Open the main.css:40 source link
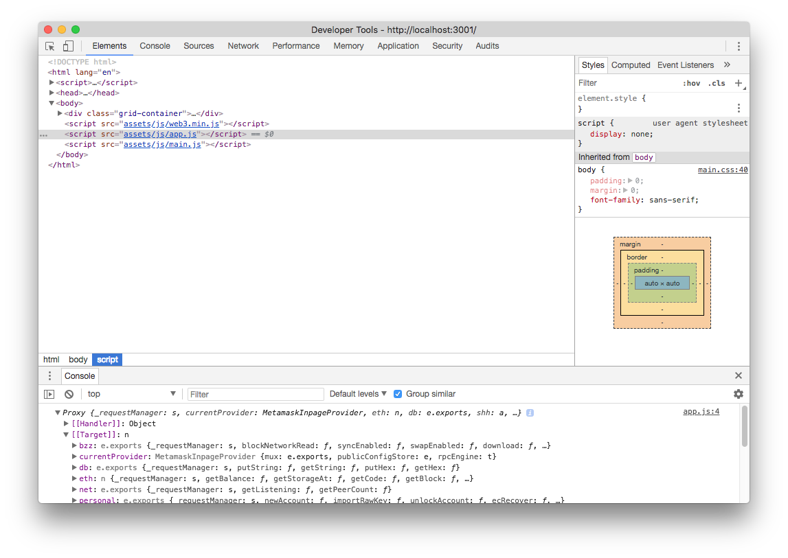Screen dimensions: 788x558 [x=723, y=170]
